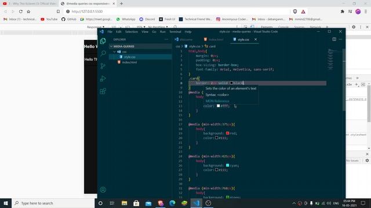Reload the browser page
371x208 pixels.
click(x=21, y=12)
